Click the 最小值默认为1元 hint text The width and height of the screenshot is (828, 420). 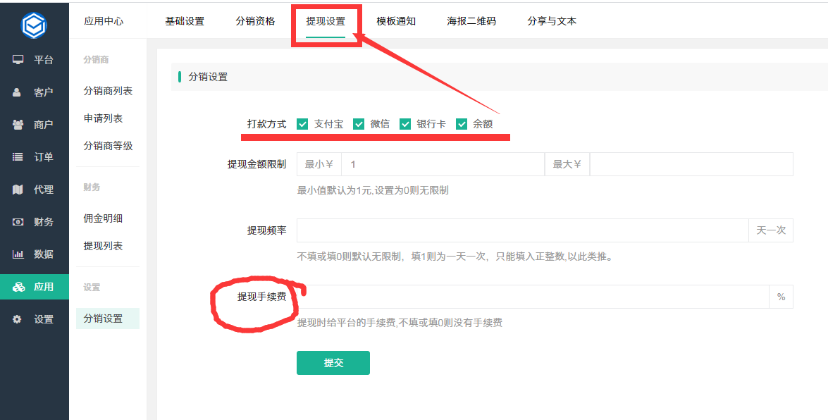pyautogui.click(x=373, y=190)
